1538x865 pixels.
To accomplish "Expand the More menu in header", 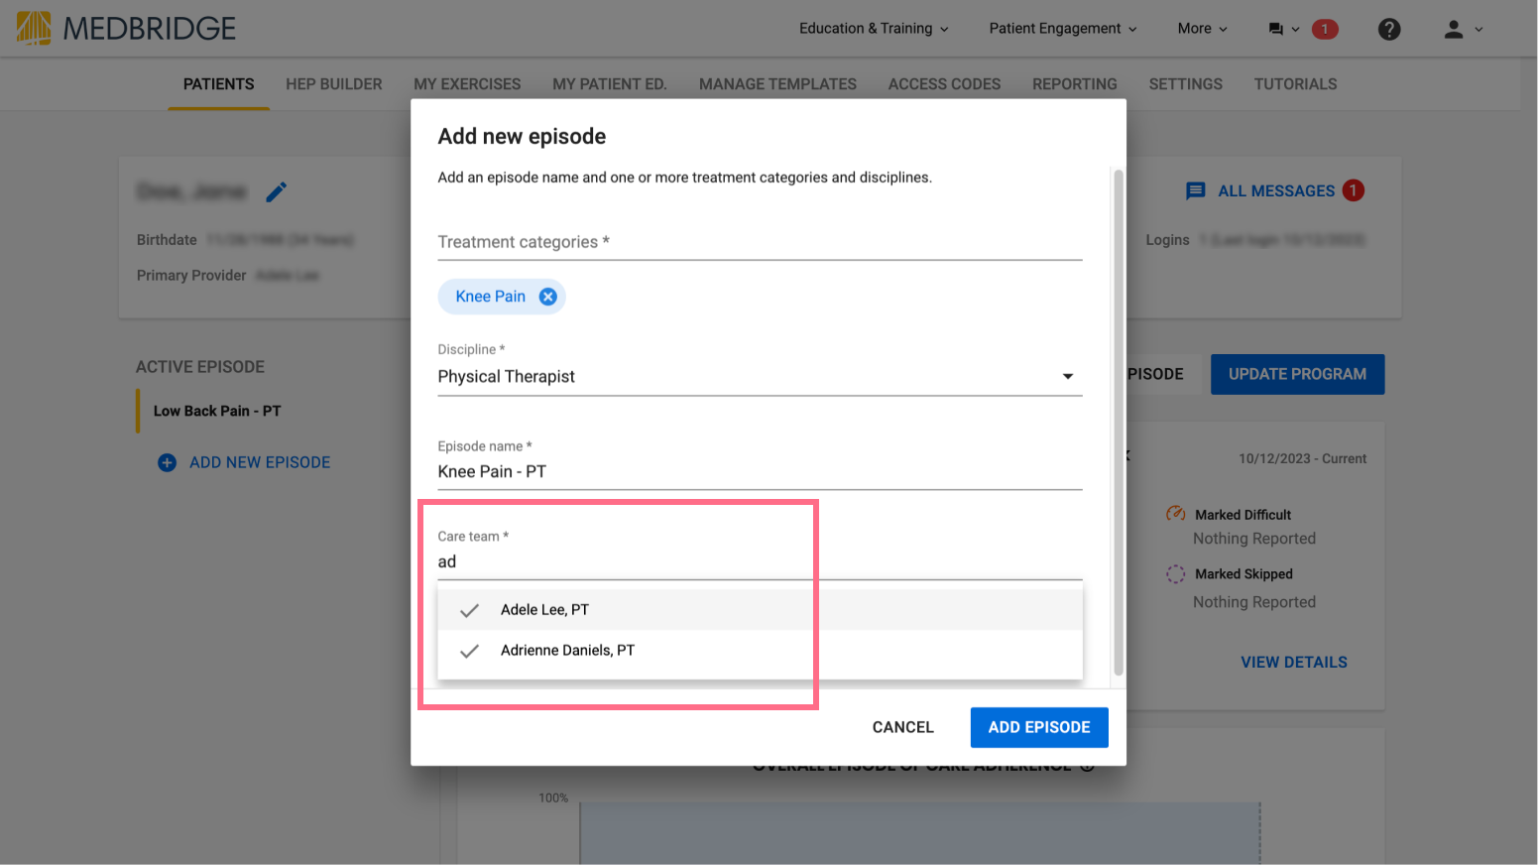I will click(1202, 29).
